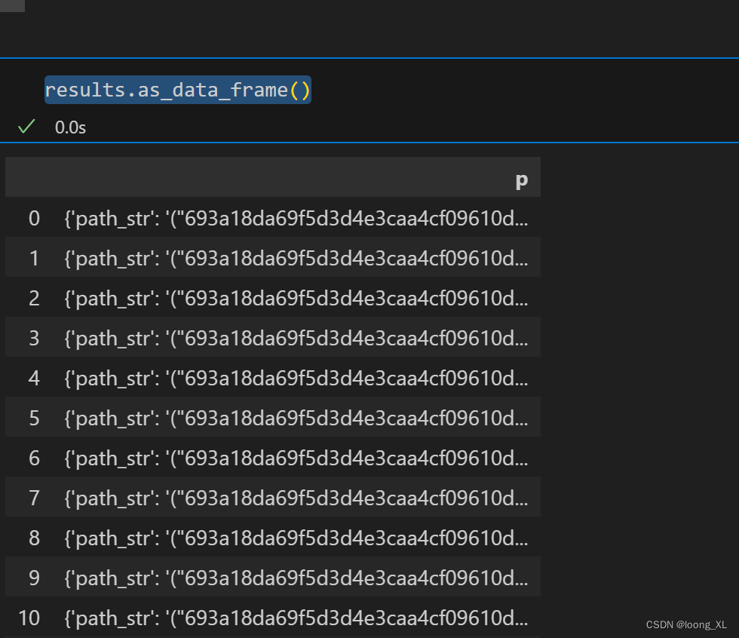
Task: Click the CSDN @loong_XL watermark text
Action: point(686,625)
